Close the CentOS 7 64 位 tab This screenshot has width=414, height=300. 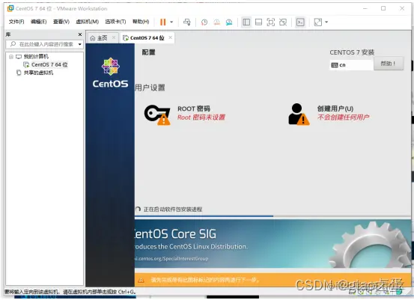171,37
